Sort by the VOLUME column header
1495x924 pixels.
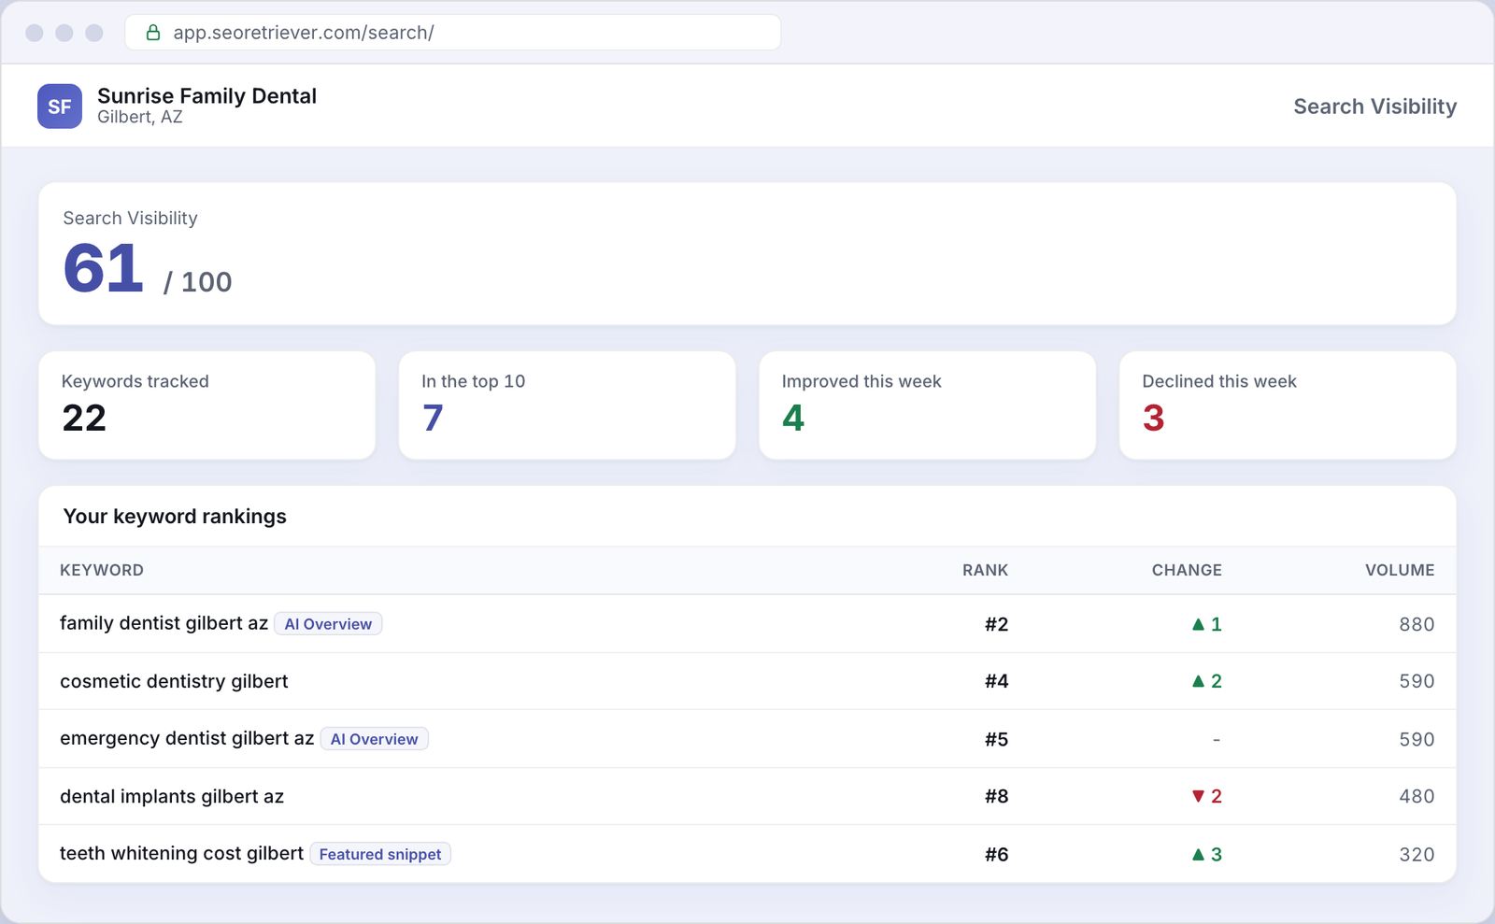[1400, 570]
